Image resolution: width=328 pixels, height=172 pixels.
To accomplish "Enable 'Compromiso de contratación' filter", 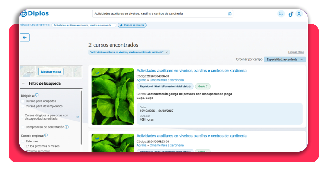I will pos(23,127).
